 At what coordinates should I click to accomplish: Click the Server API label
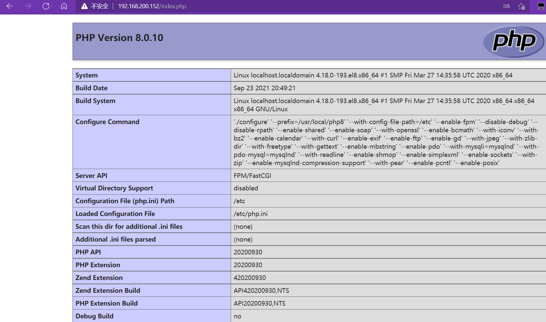click(x=91, y=176)
